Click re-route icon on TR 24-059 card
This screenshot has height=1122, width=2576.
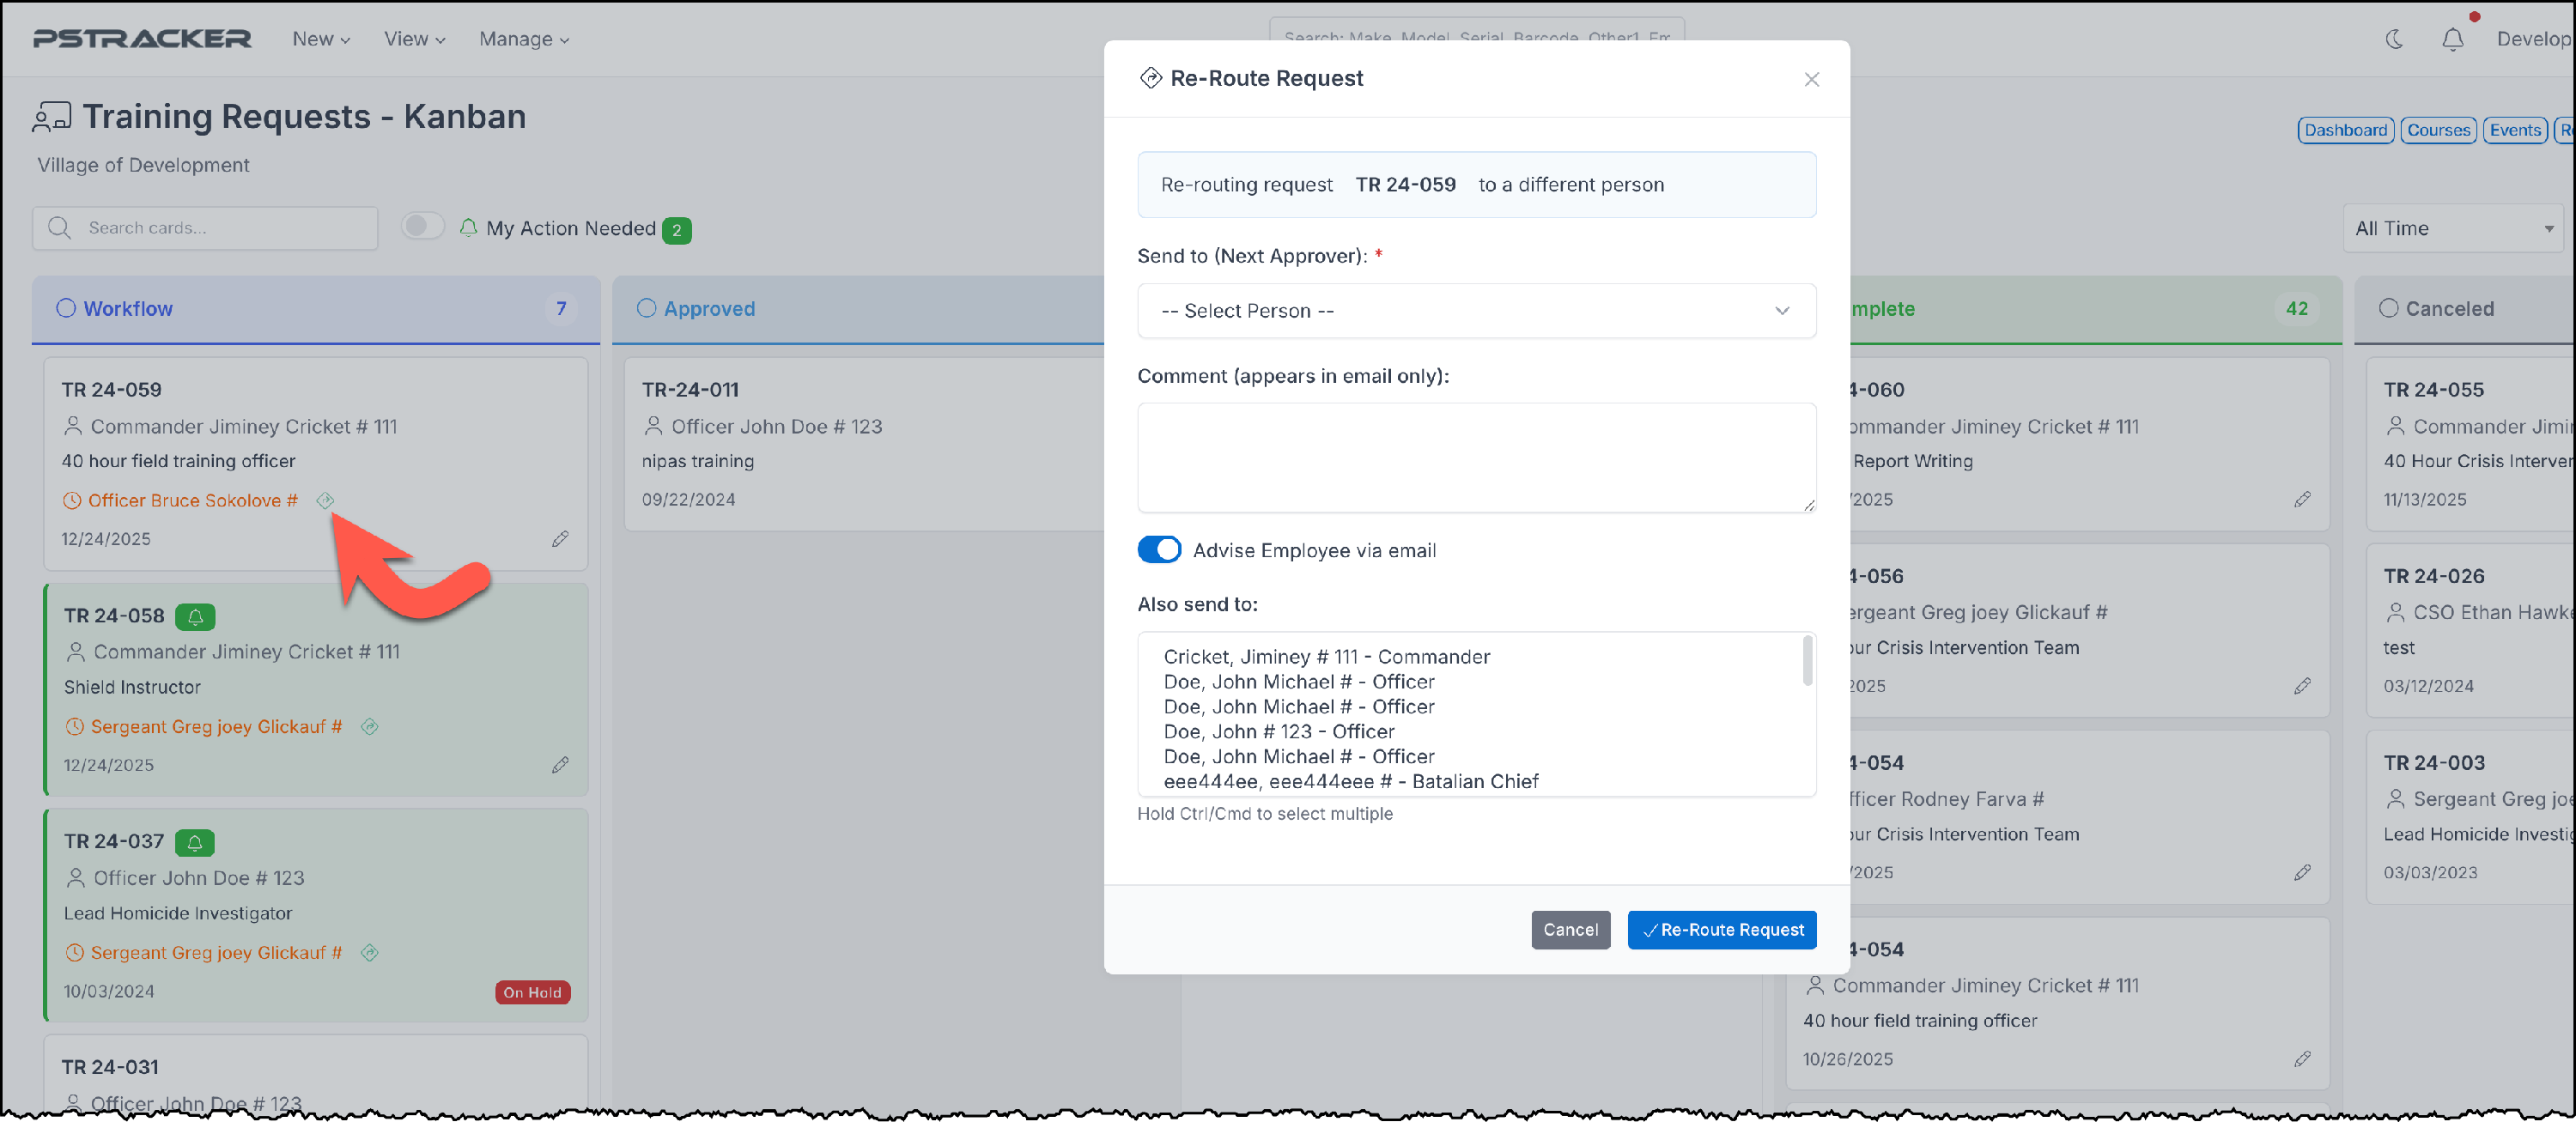pyautogui.click(x=325, y=500)
